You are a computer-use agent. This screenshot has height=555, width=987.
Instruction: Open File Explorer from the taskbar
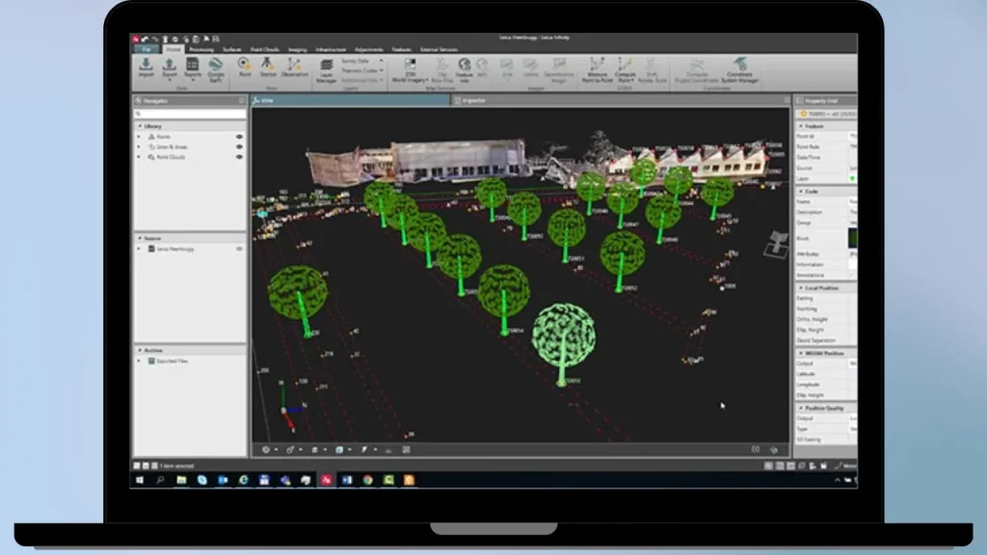coord(181,480)
